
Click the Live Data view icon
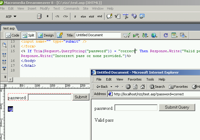(60, 35)
